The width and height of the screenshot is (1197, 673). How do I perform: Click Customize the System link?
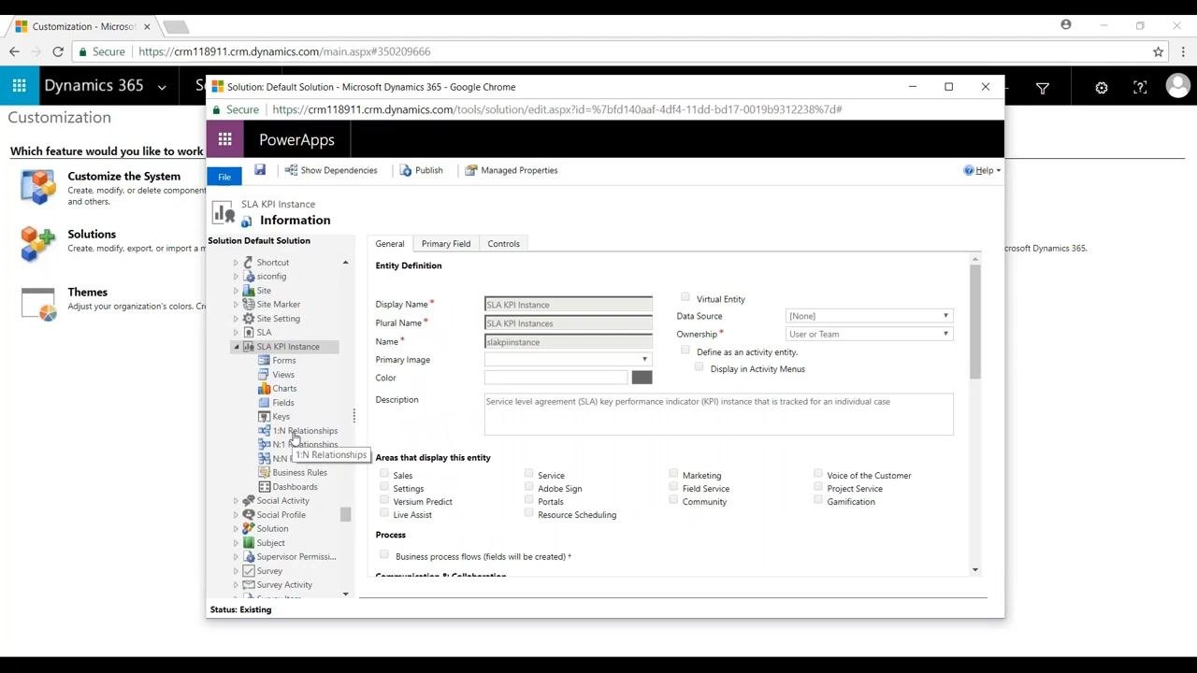pyautogui.click(x=123, y=177)
